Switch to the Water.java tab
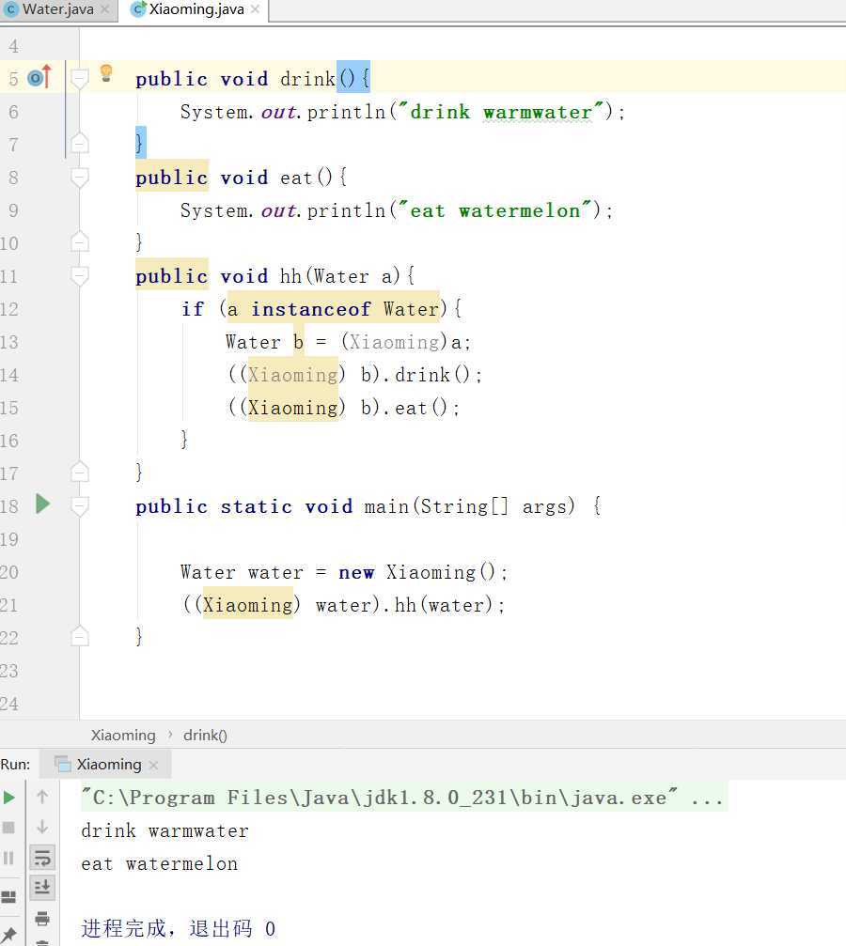Screen dimensions: 846x946 (57, 9)
